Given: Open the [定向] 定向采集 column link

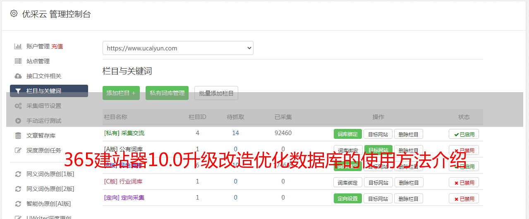Looking at the screenshot, I should click(124, 198).
